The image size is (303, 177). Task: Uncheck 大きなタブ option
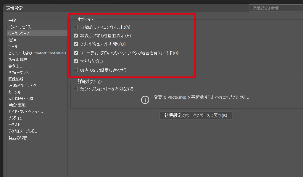point(76,61)
